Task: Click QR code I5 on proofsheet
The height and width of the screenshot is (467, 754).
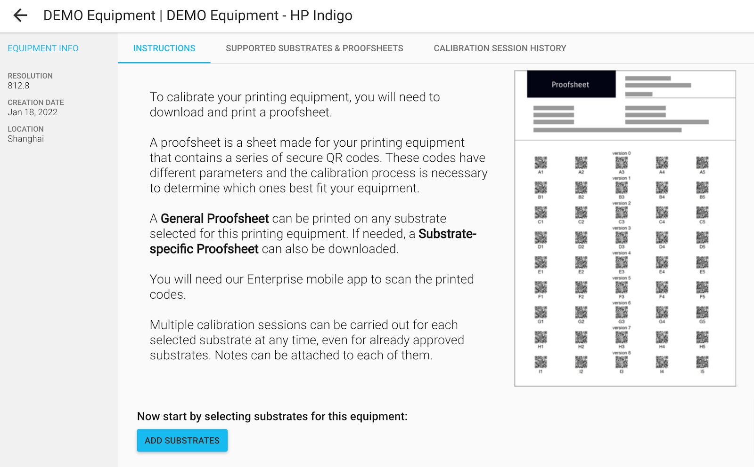Action: point(702,362)
